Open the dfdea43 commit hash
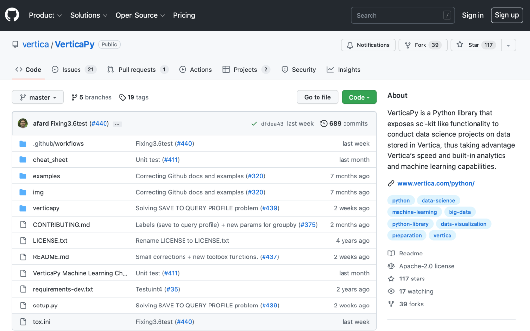Screen dimensions: 530x331 click(272, 124)
